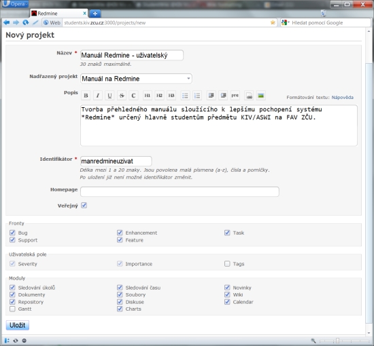Uncheck the Support tracker checkbox
Screen dimensions: 374x346
point(12,240)
